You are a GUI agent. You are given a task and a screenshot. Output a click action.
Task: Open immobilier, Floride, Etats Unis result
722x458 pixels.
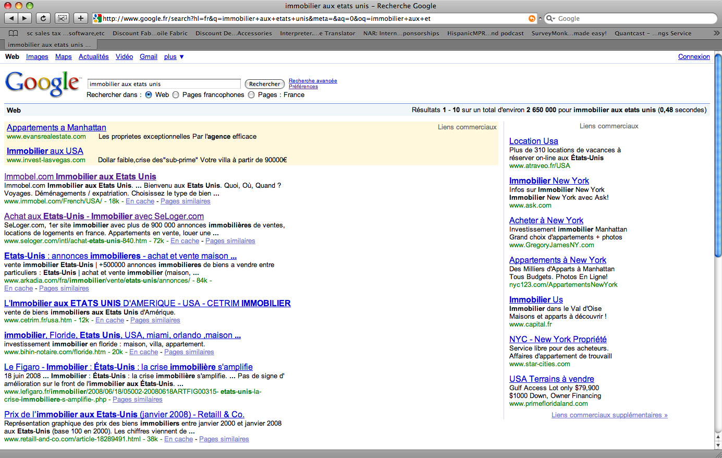(123, 335)
